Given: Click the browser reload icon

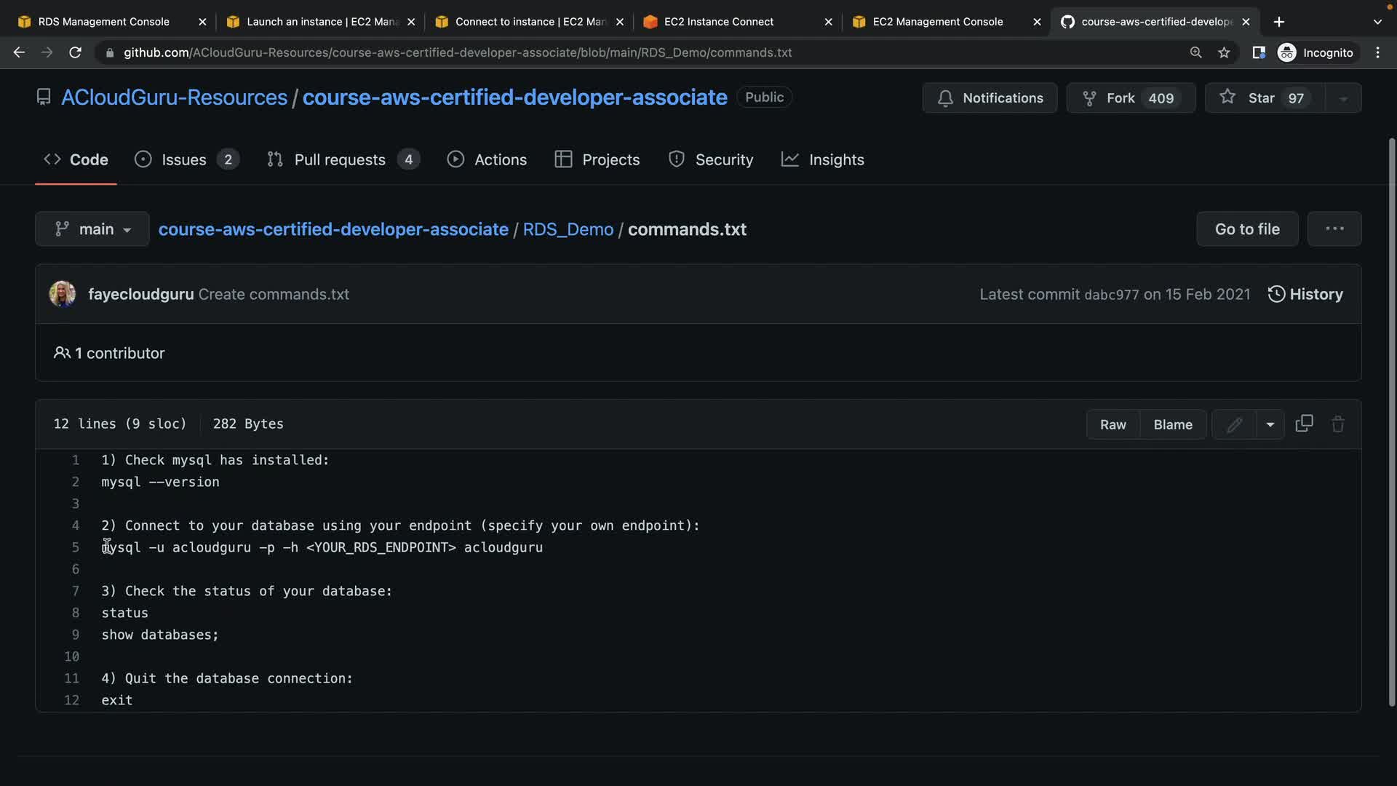Looking at the screenshot, I should [x=75, y=52].
